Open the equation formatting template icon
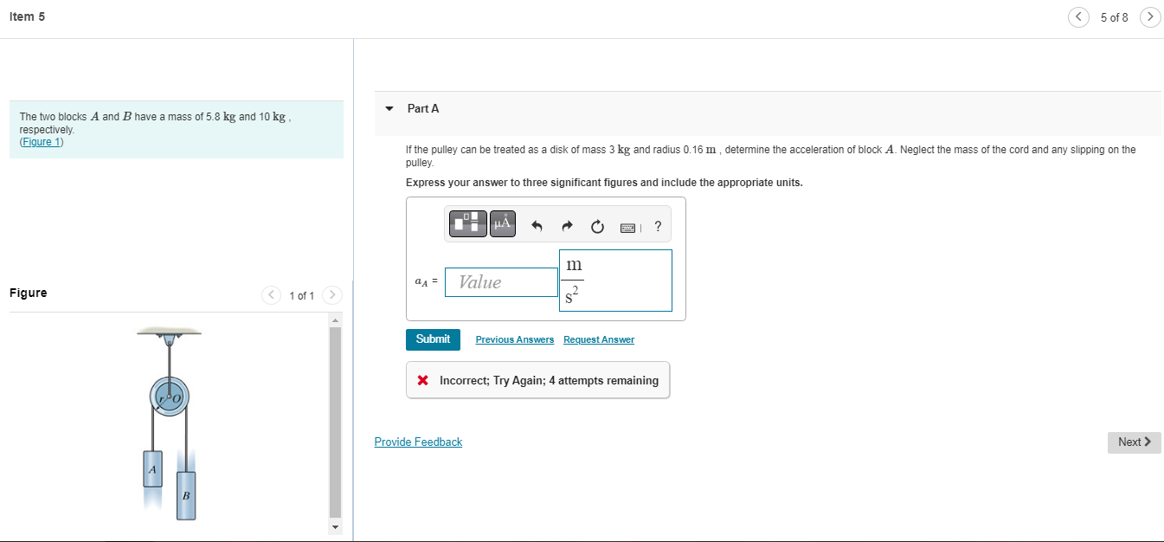The width and height of the screenshot is (1164, 542). [x=467, y=223]
